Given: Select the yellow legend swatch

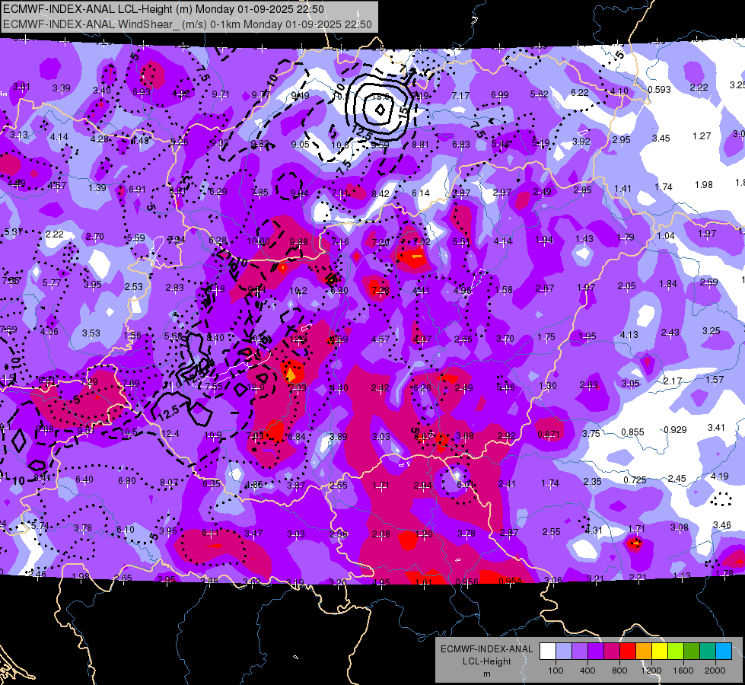Looking at the screenshot, I should tap(660, 652).
